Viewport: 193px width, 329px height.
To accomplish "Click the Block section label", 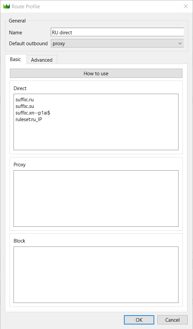I will click(x=19, y=241).
